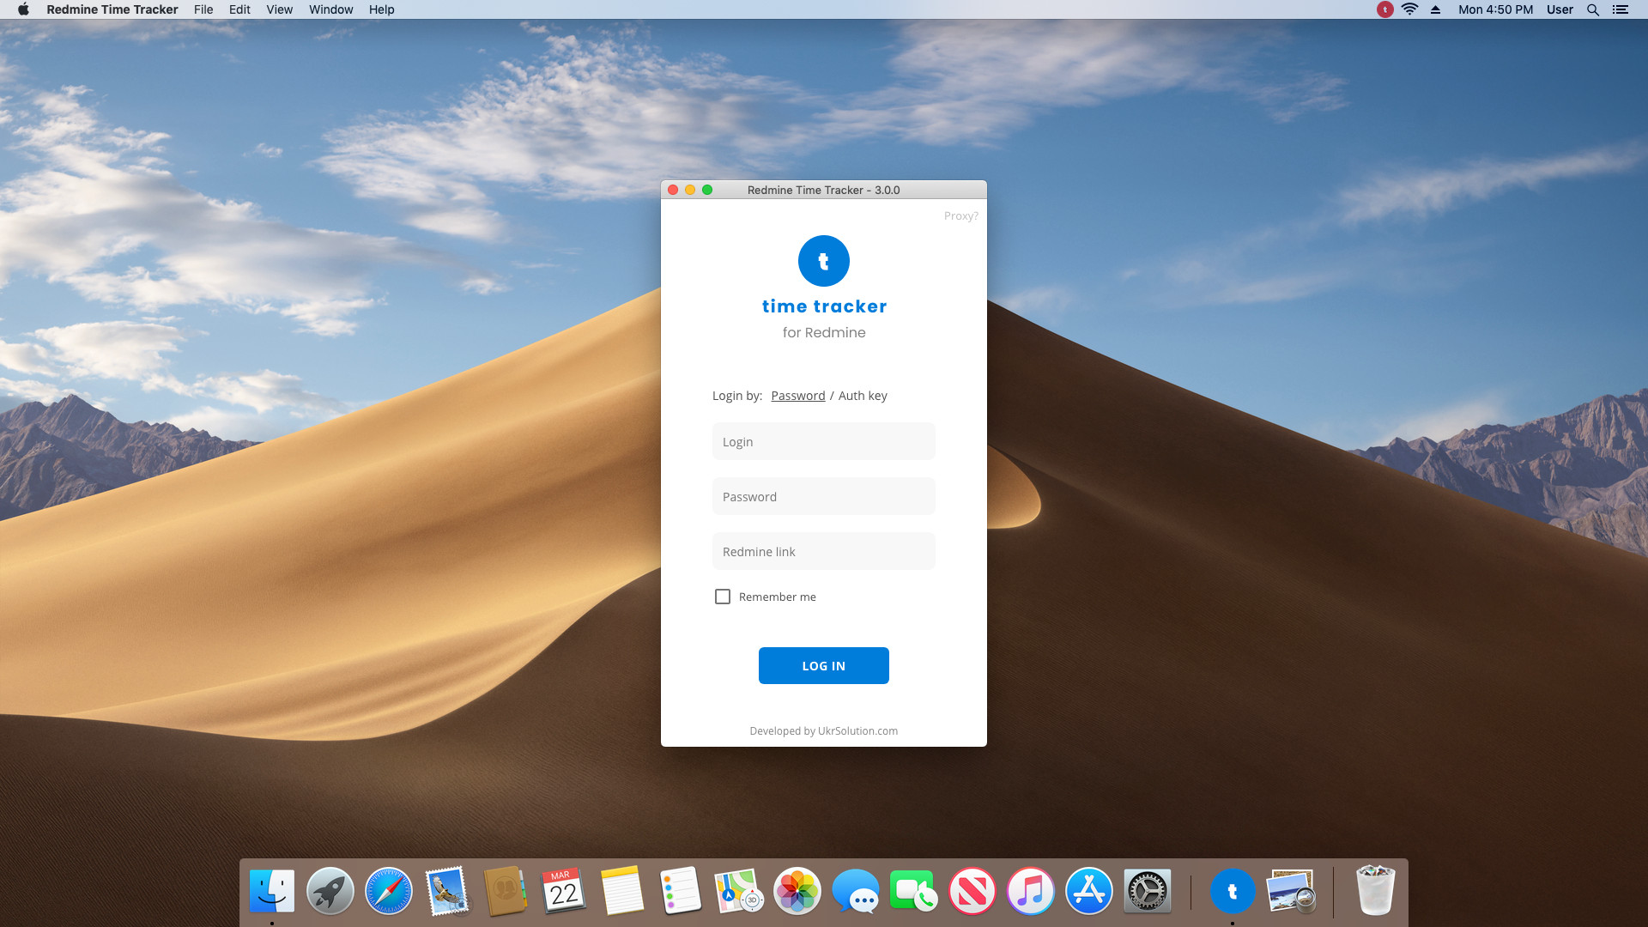Open Trash in the dock

[1376, 891]
